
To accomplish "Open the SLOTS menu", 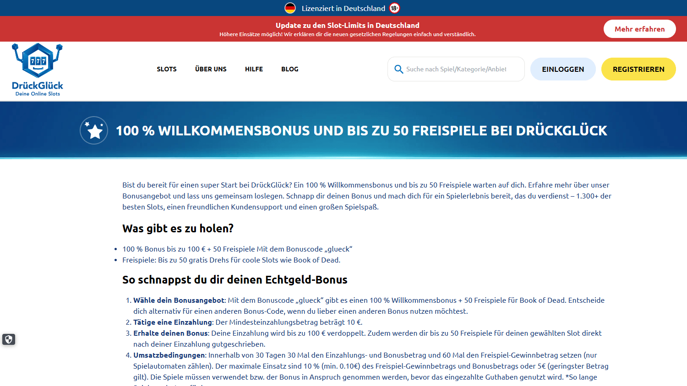I will point(167,69).
